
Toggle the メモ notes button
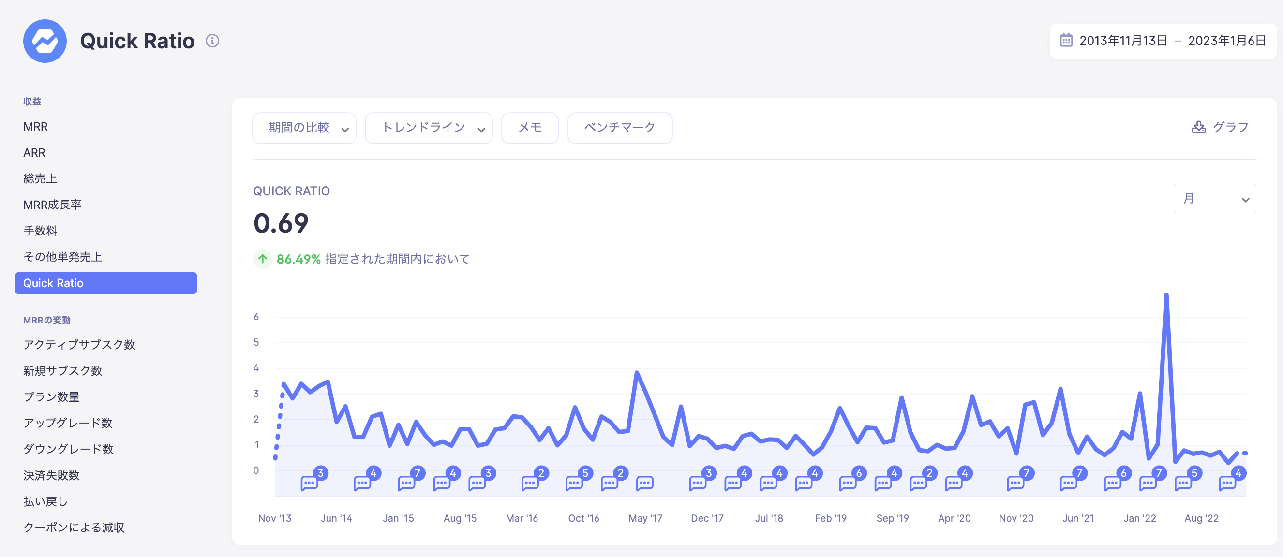(x=529, y=128)
